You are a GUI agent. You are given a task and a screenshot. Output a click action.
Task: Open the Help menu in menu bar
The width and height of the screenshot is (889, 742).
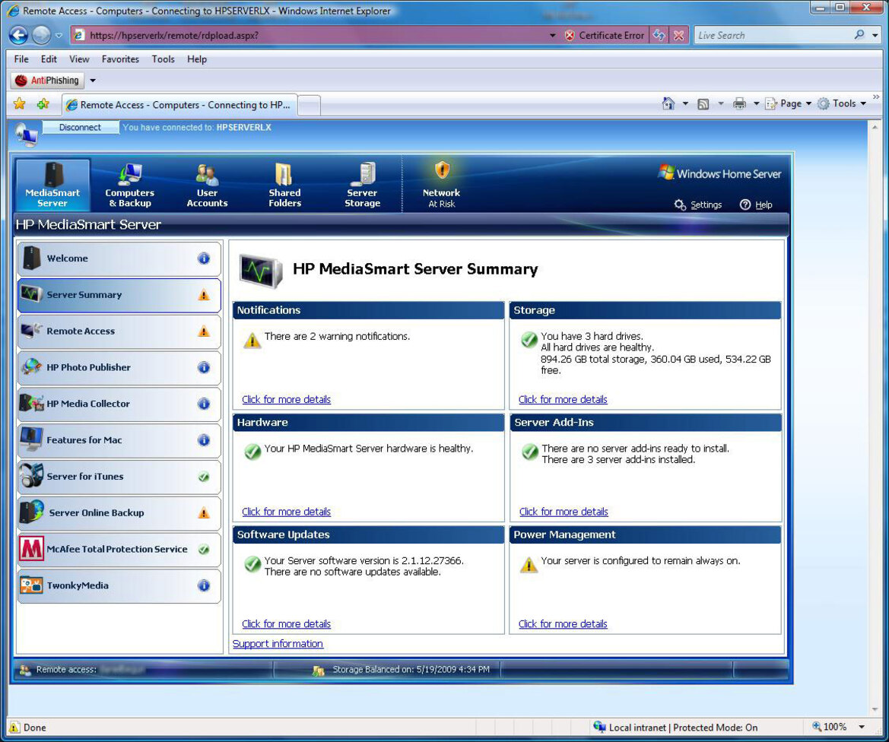(x=197, y=59)
